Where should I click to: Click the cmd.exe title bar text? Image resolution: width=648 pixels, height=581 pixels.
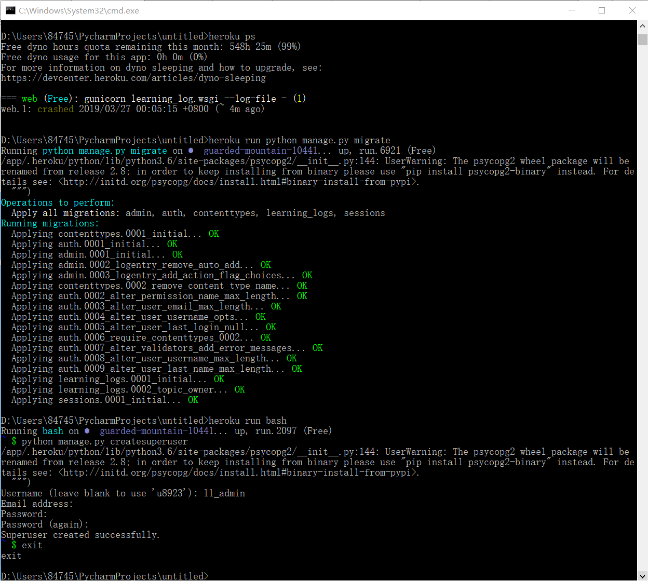pyautogui.click(x=79, y=10)
